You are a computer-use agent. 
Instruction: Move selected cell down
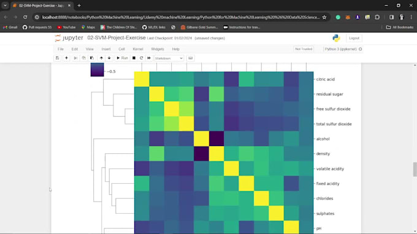pos(109,58)
